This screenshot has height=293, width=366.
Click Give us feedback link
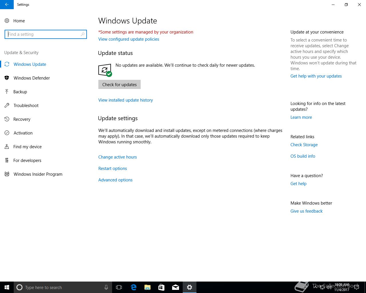click(307, 211)
